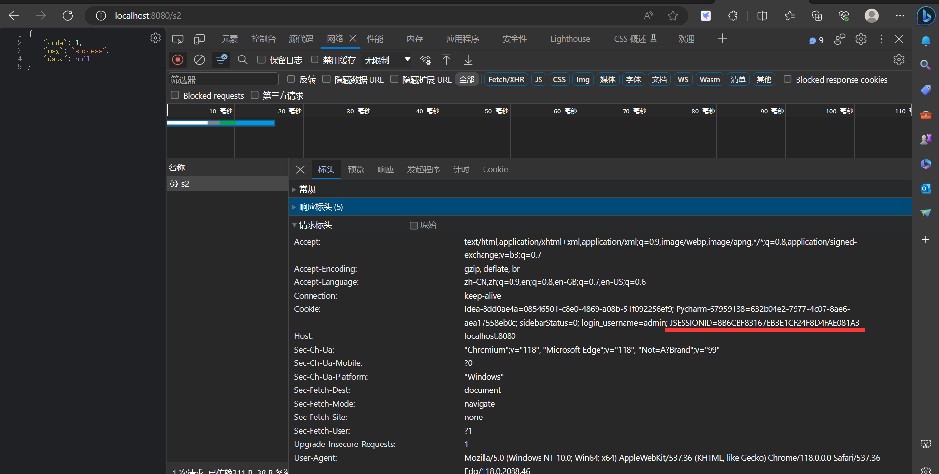Viewport: 939px width, 474px height.
Task: Open network search magnifier icon
Action: pos(243,60)
